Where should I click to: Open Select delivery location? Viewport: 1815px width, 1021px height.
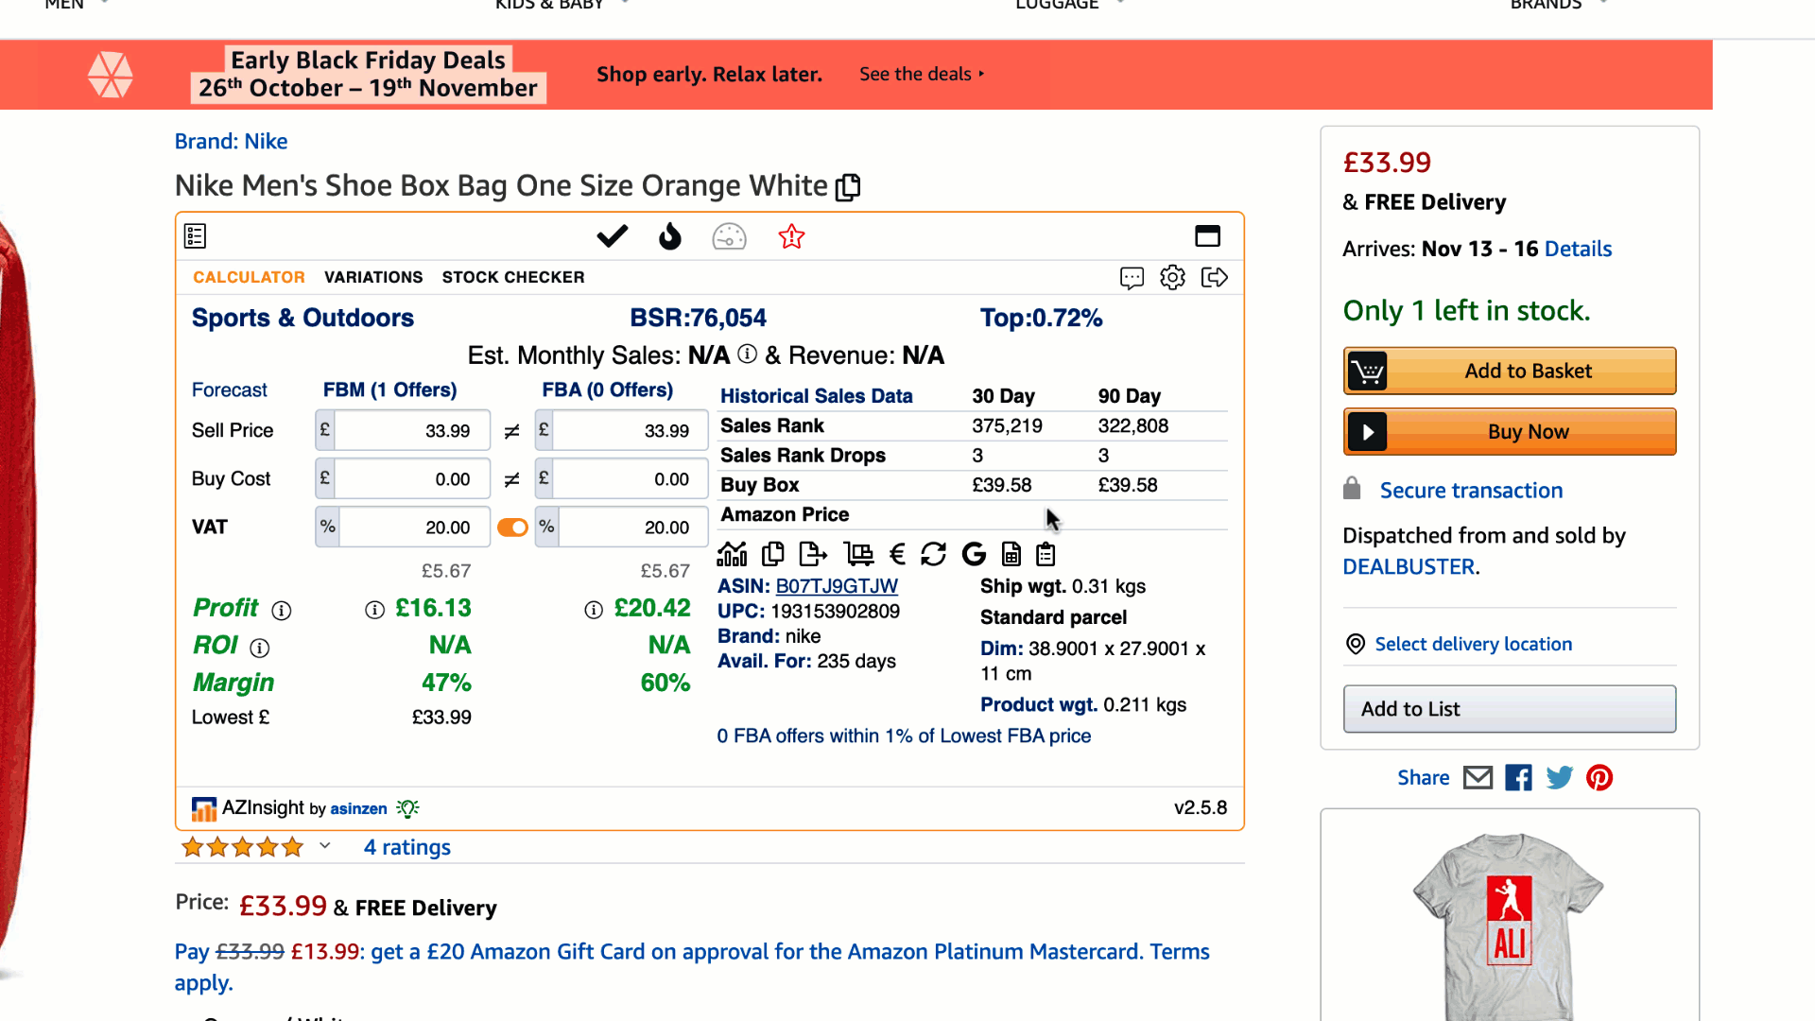point(1473,644)
